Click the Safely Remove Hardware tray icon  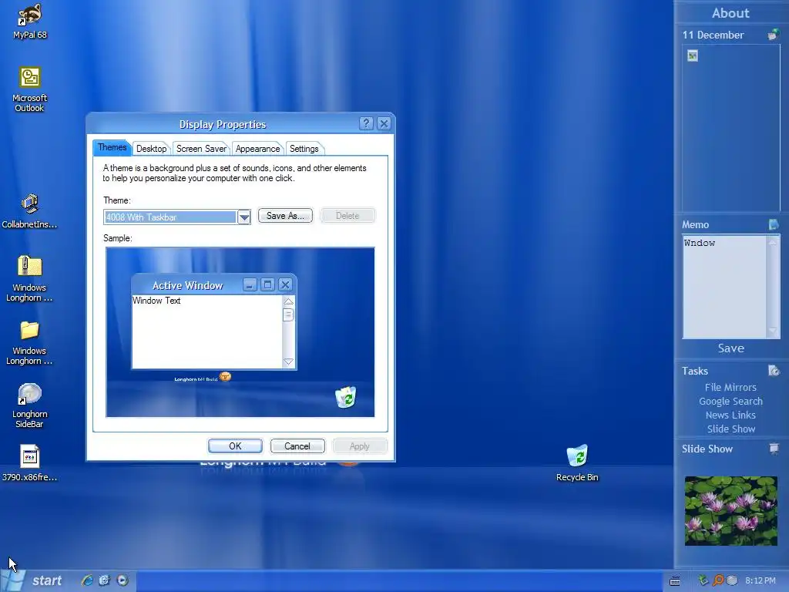click(703, 580)
